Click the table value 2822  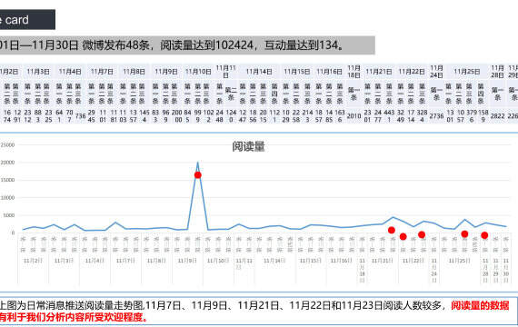(x=497, y=116)
